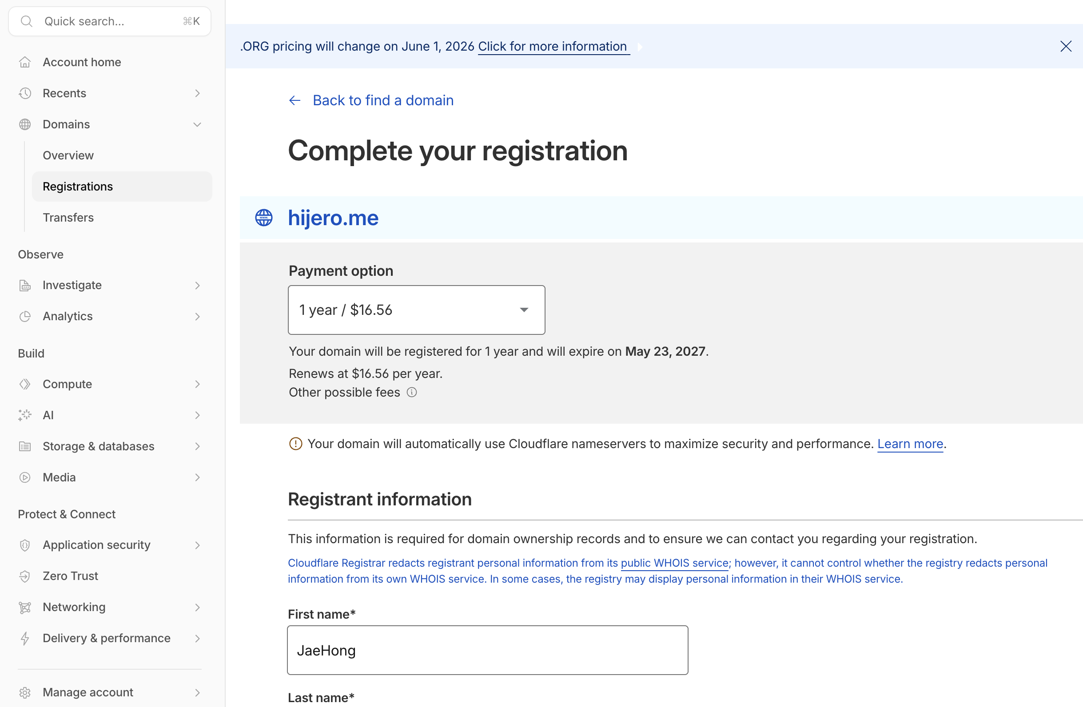Expand the Networking chevron
Screen dimensions: 1083x707
point(198,608)
